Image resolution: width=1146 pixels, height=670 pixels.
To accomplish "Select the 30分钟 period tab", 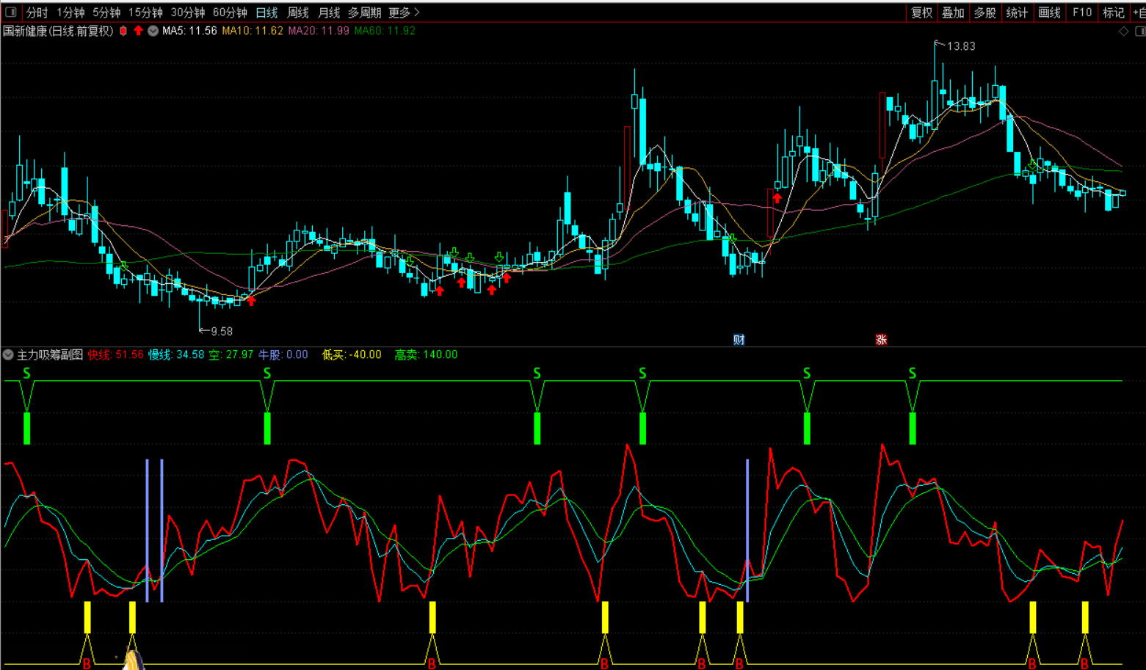I will (188, 12).
